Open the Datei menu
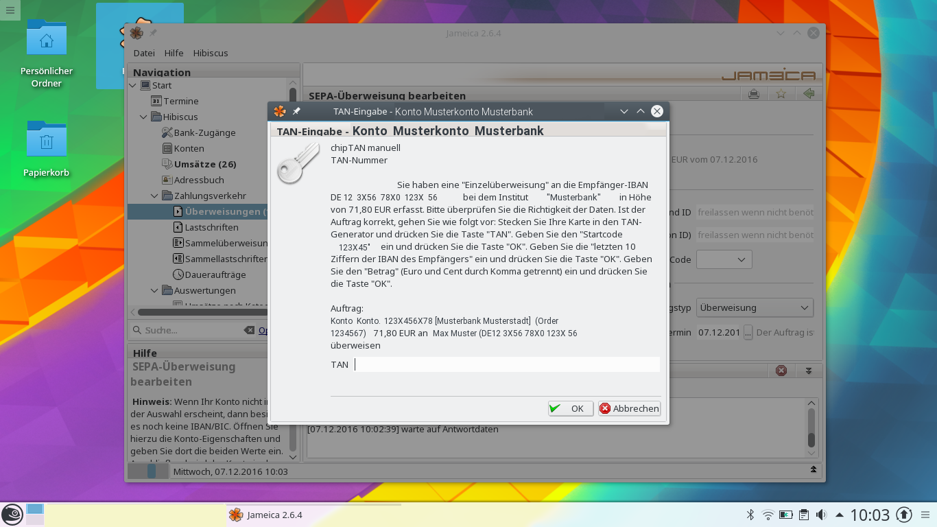 [x=144, y=53]
